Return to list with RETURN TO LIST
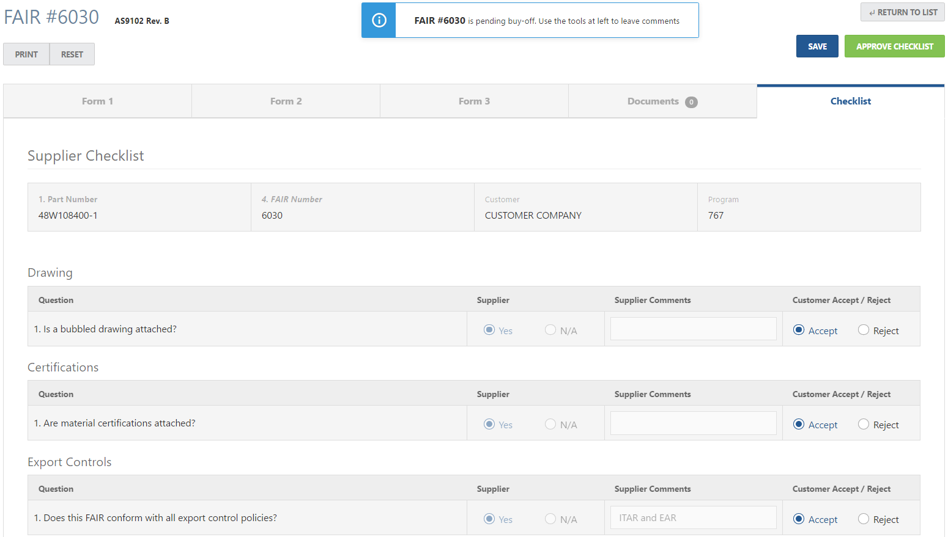The height and width of the screenshot is (537, 948). tap(903, 12)
